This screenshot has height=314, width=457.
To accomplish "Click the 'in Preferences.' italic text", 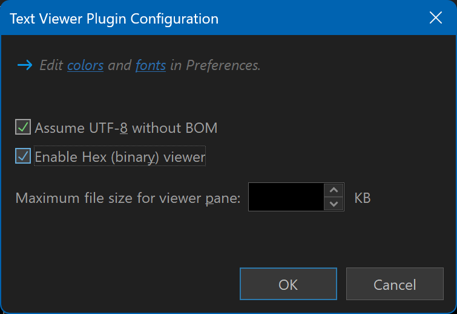I will point(215,65).
